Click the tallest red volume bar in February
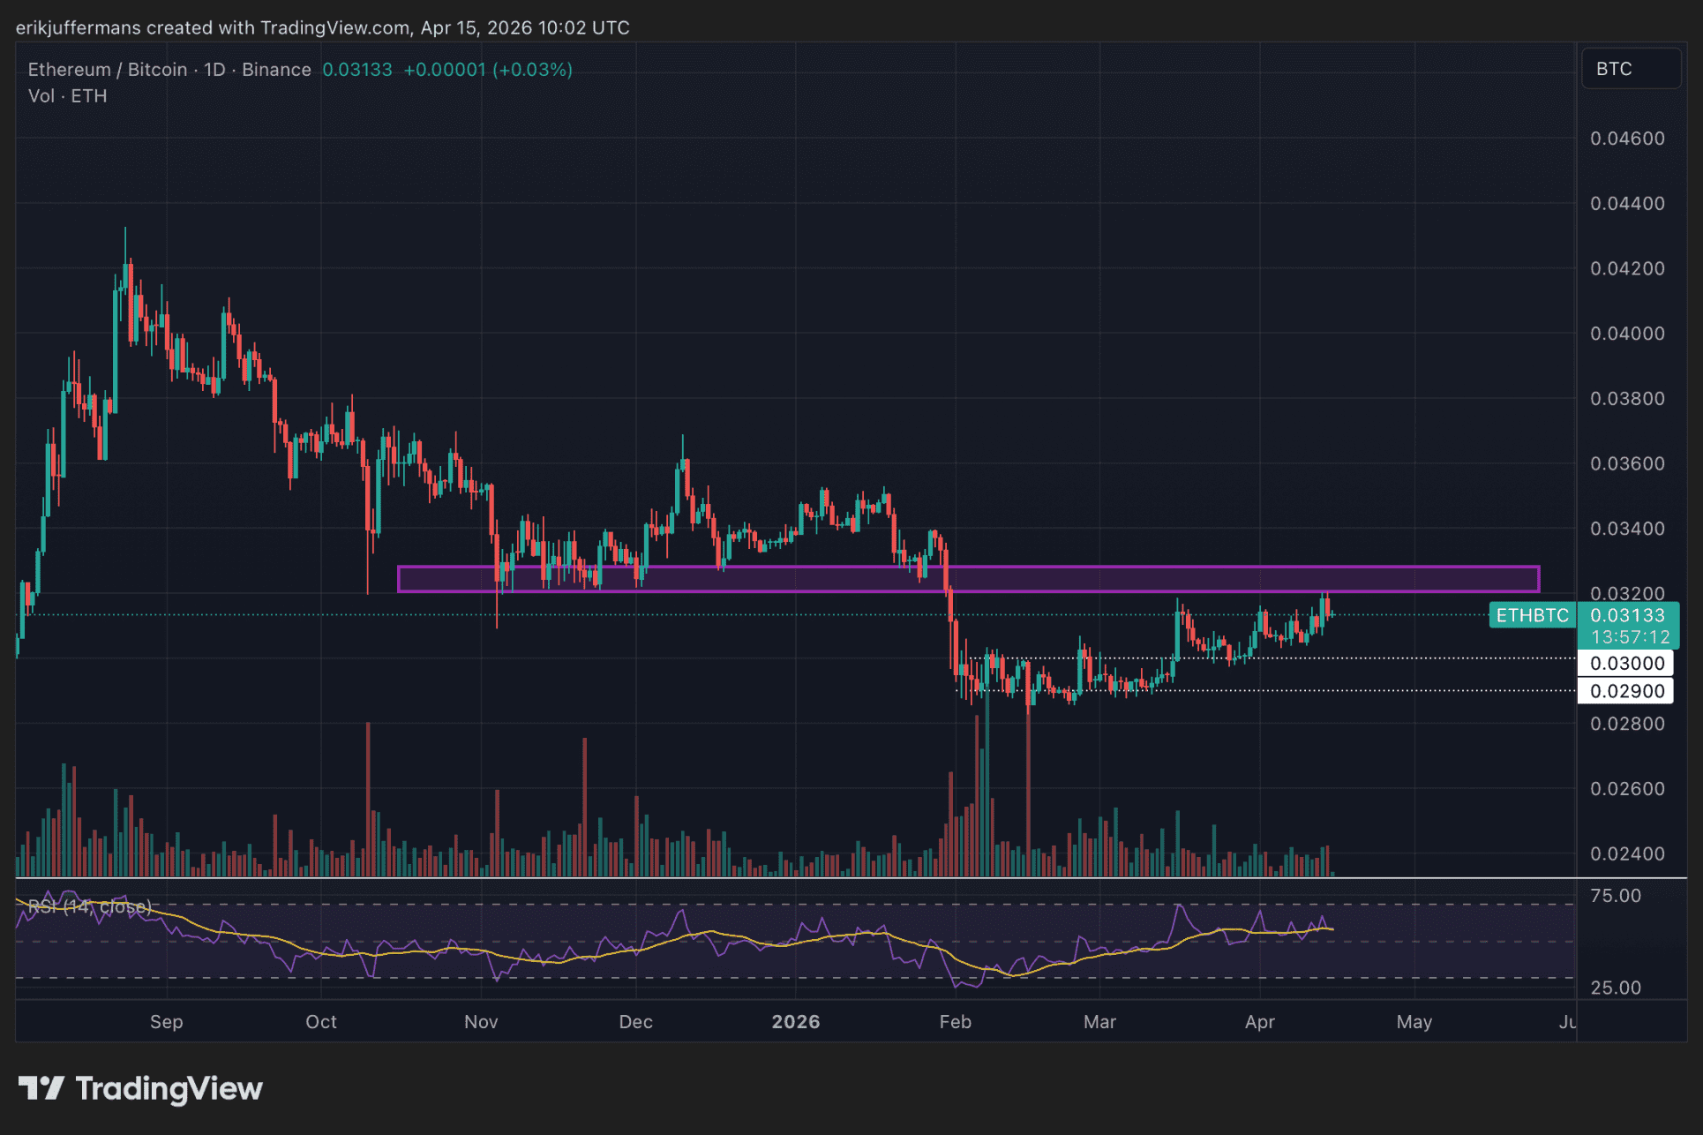The image size is (1703, 1135). (x=1028, y=794)
